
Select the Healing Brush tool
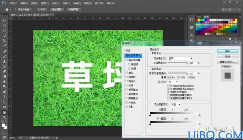coord(4,51)
